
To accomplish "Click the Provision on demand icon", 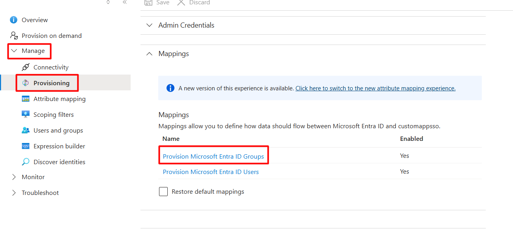I will (14, 36).
